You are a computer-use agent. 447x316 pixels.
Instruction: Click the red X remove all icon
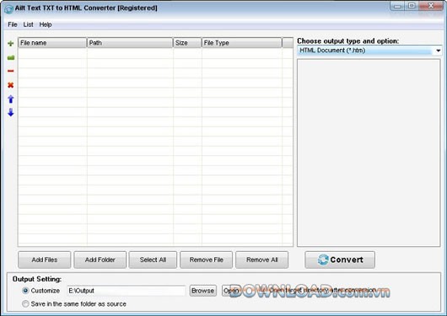pos(11,85)
